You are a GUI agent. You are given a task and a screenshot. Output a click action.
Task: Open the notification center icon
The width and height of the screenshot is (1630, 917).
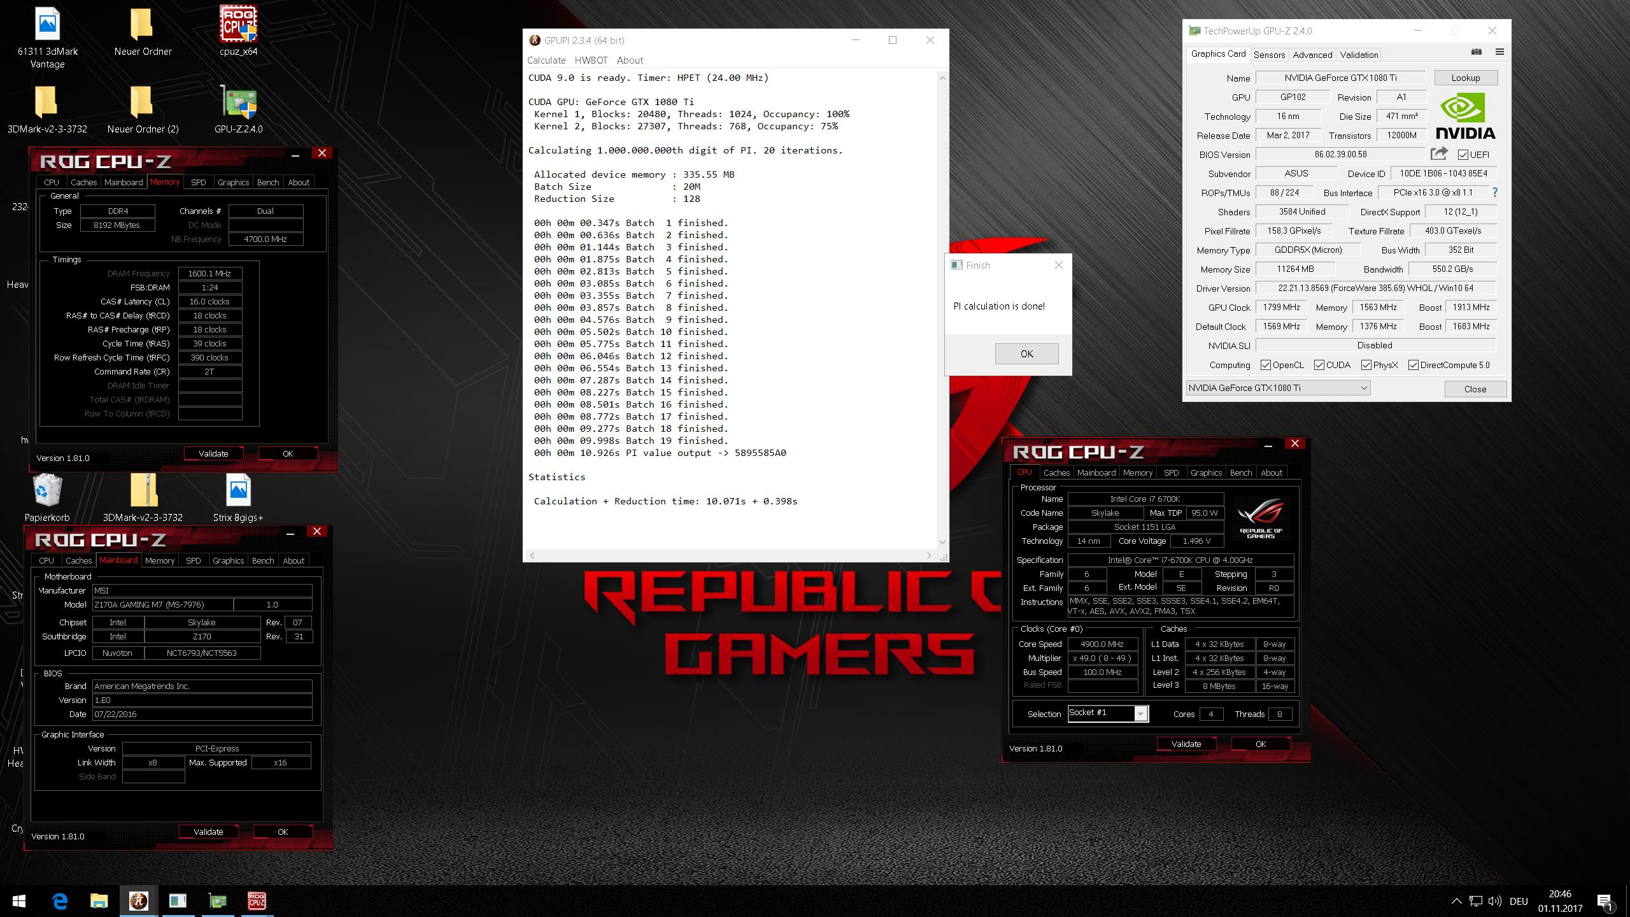[1605, 901]
